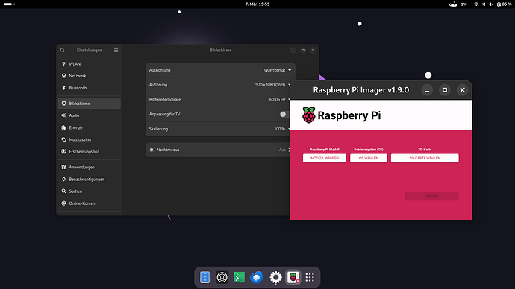This screenshot has width=515, height=289.
Task: Select Benachrichtigungen in the settings sidebar
Action: 90,180
